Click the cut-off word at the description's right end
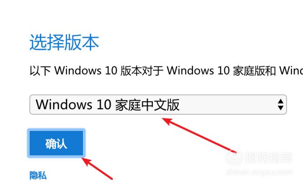Screen dimensions: 303x187 291,71
